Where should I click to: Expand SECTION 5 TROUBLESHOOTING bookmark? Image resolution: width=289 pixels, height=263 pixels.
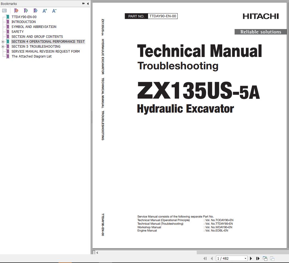point(3,47)
